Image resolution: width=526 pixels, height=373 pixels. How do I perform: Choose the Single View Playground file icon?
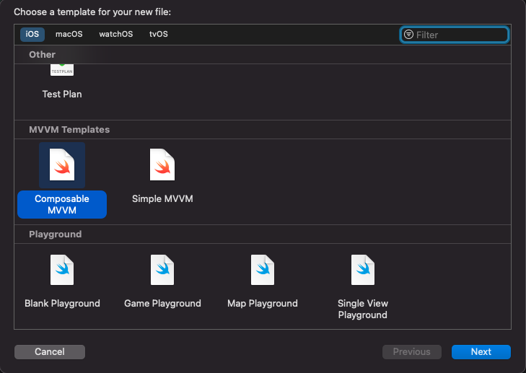coord(363,270)
